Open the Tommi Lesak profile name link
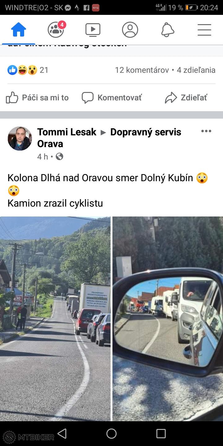 [67, 132]
